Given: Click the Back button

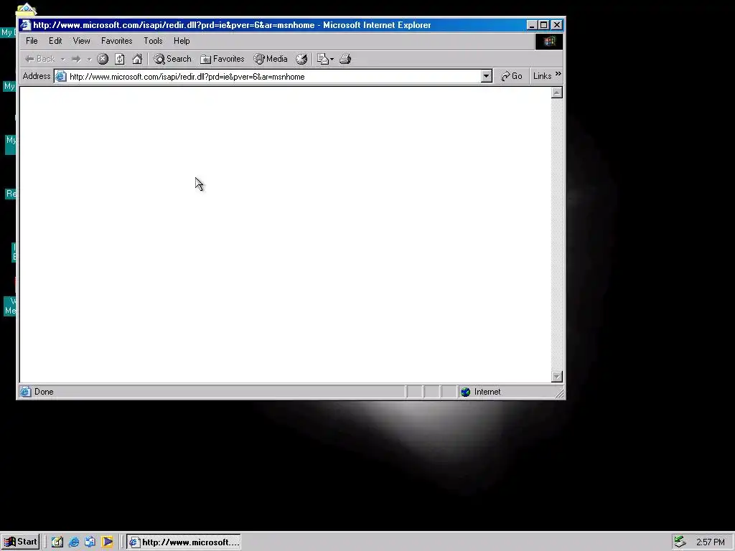Looking at the screenshot, I should [40, 59].
